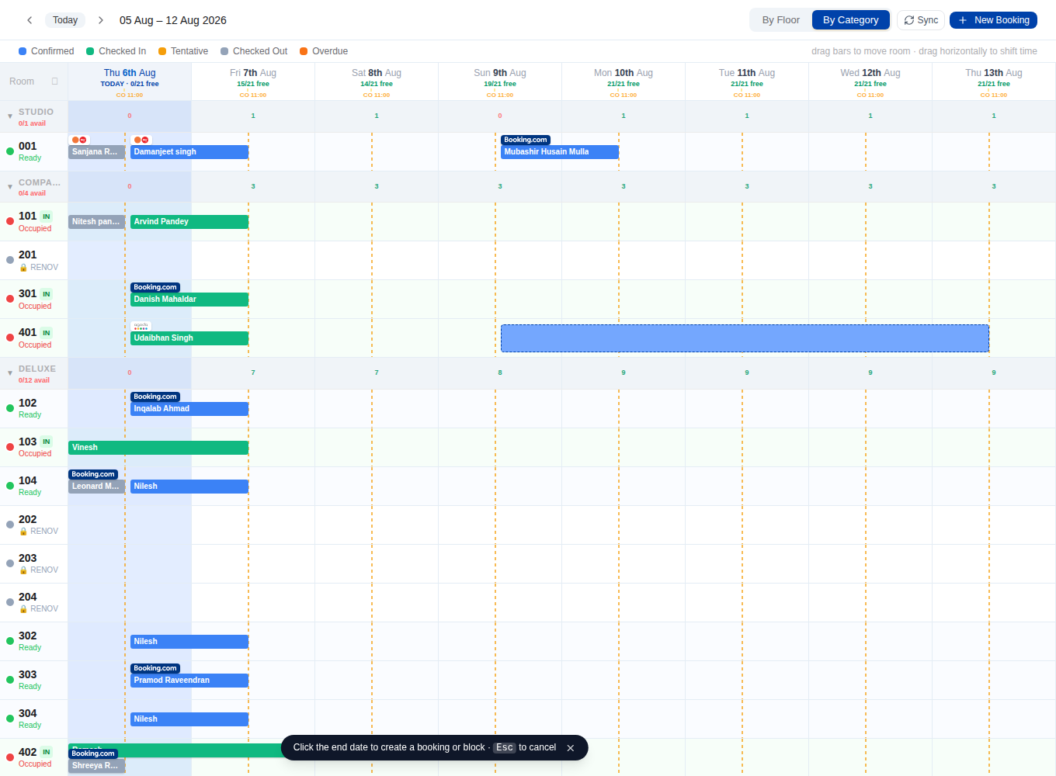1056x776 pixels.
Task: Click MakeMyTrip badge above Damanjeet singh booking
Action: pyautogui.click(x=141, y=140)
